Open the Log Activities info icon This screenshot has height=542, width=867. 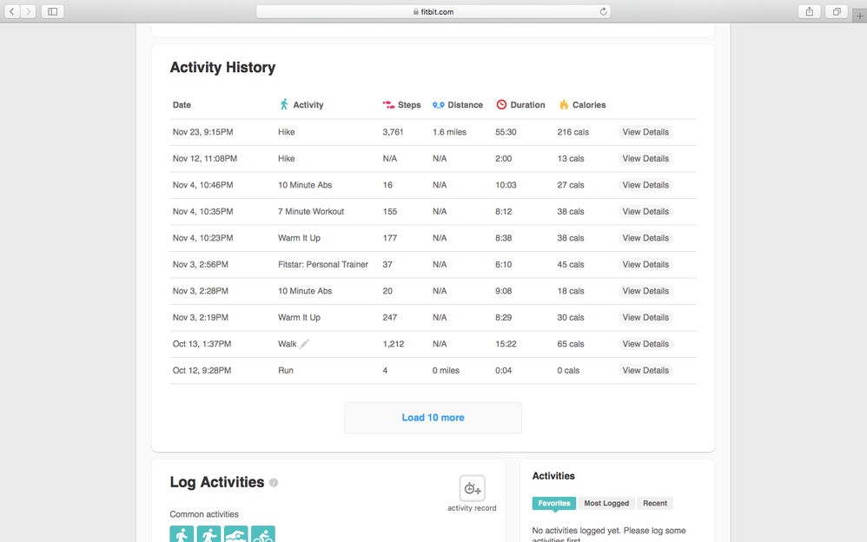point(274,483)
